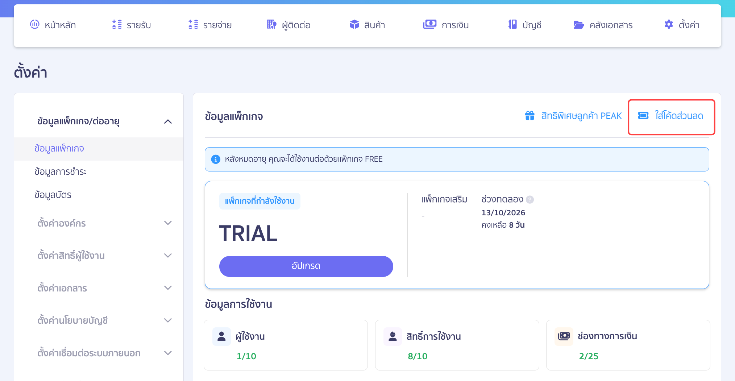Click the ผู้ติดต่อ contacts building icon

tap(271, 25)
